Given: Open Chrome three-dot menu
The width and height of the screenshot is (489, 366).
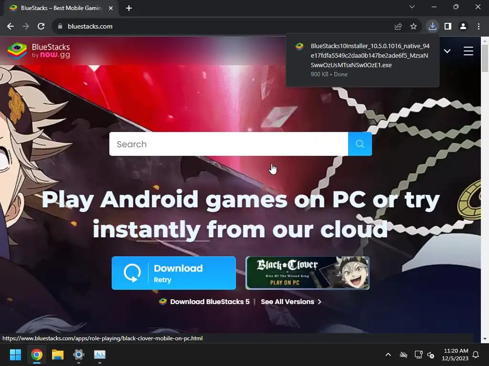Looking at the screenshot, I should pos(478,27).
